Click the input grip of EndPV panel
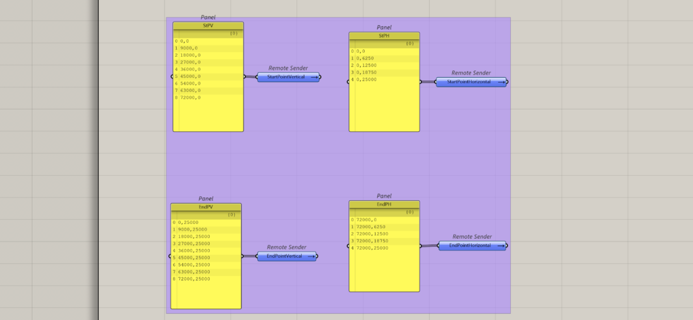 169,256
